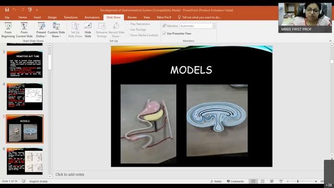Click the Undo icon in title bar

tap(14, 10)
